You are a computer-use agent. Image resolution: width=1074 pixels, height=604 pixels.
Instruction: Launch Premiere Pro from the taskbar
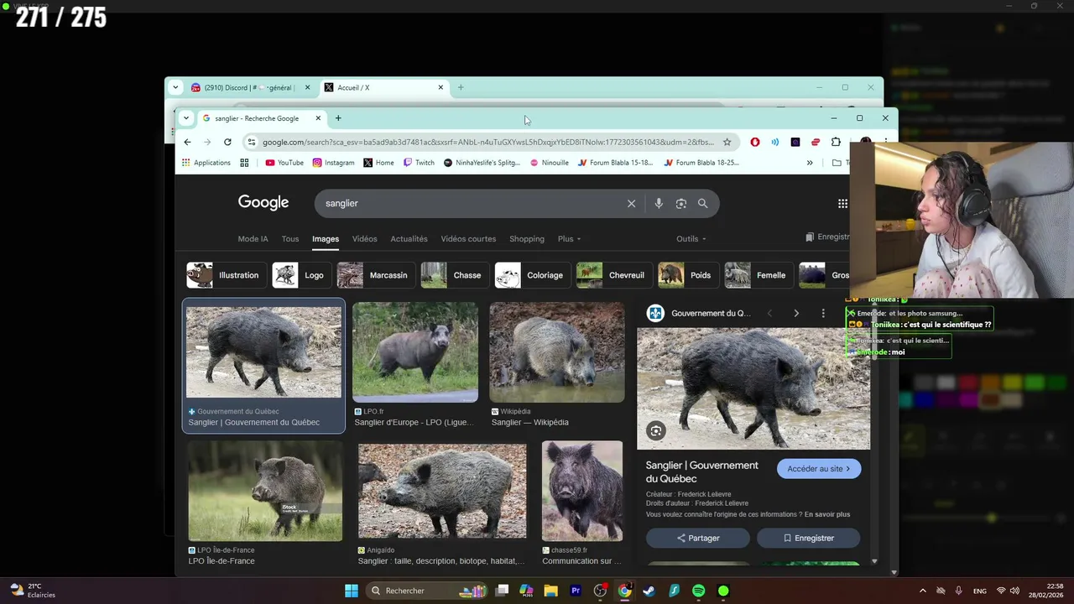point(576,591)
